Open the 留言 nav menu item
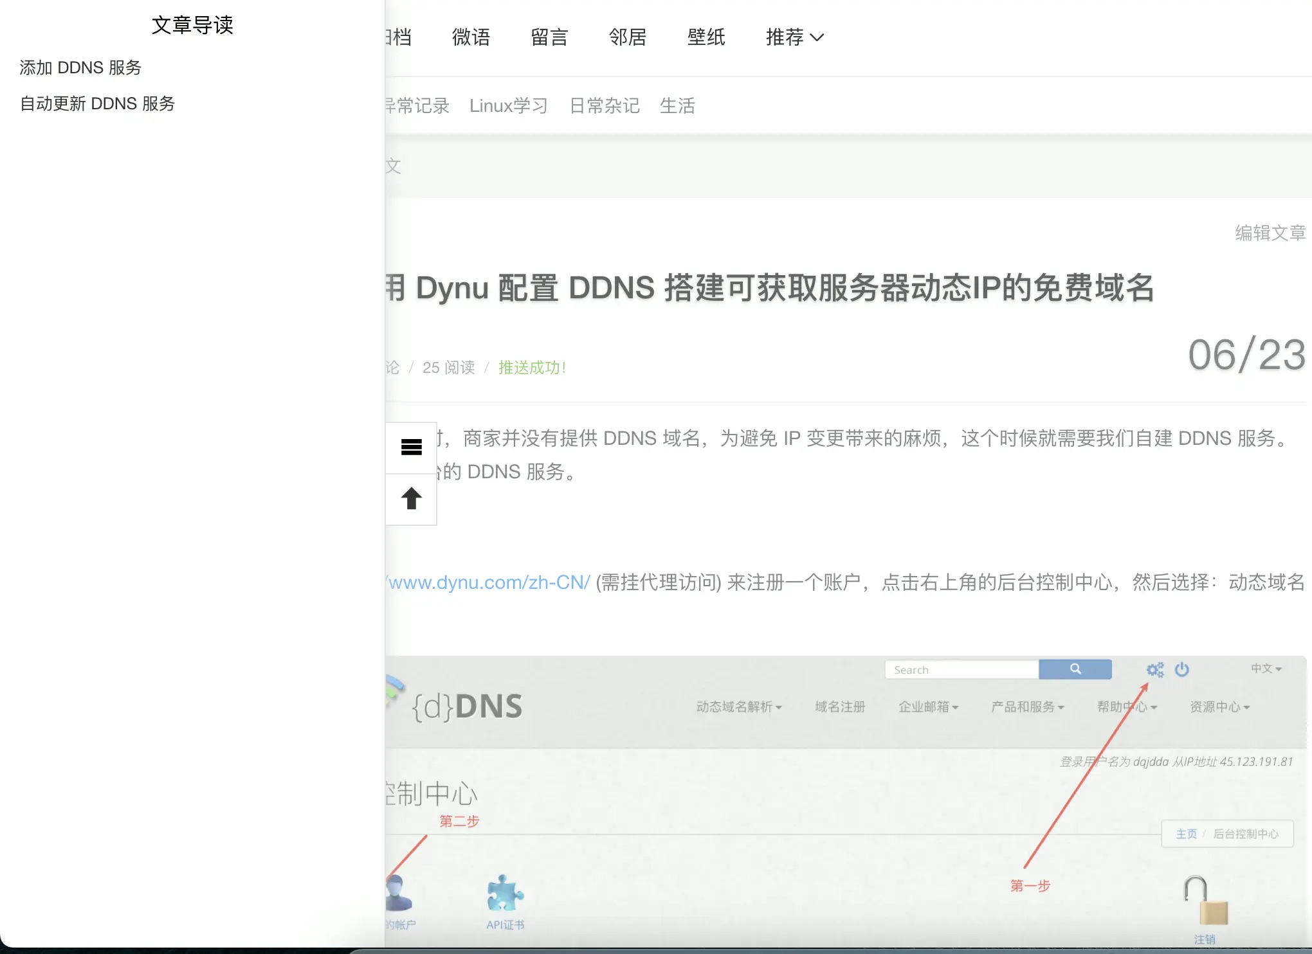This screenshot has height=954, width=1312. (x=549, y=37)
